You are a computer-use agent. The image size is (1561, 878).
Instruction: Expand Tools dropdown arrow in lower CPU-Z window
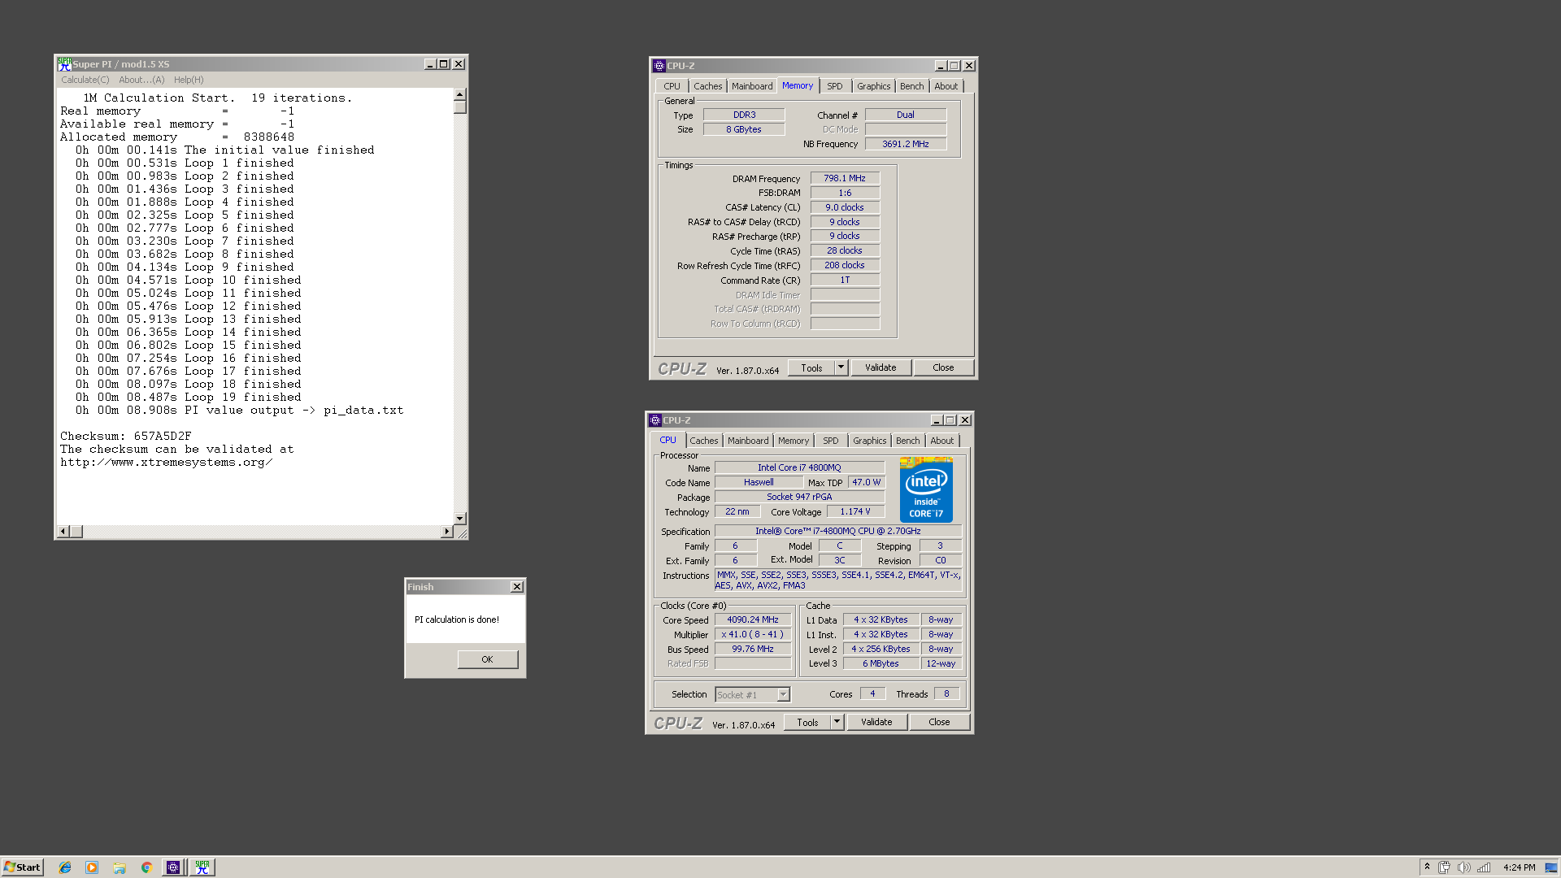(x=837, y=723)
